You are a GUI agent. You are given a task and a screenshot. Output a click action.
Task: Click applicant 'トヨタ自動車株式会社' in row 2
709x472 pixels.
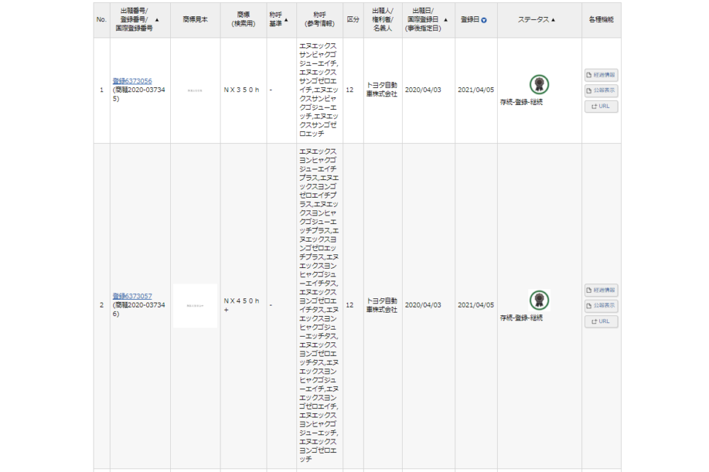(x=382, y=305)
